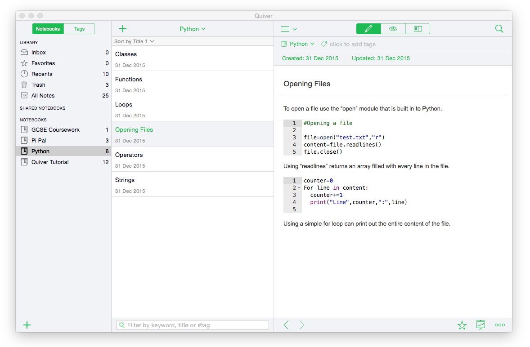Select Trash in the library

point(63,85)
